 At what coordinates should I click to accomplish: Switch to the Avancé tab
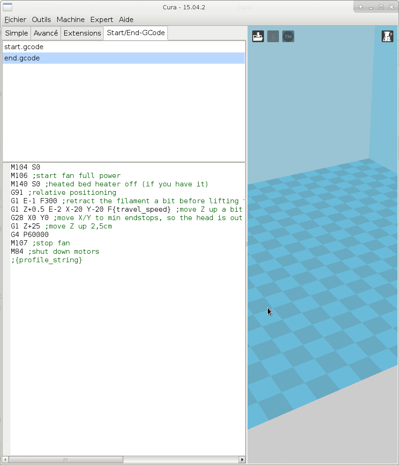46,33
